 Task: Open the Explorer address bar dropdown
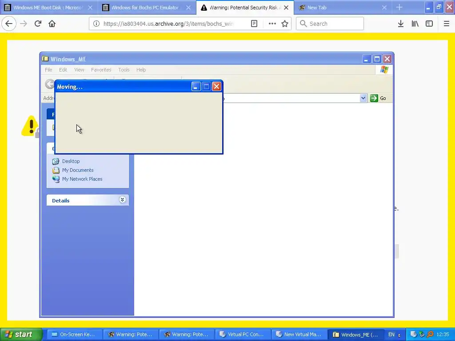363,98
